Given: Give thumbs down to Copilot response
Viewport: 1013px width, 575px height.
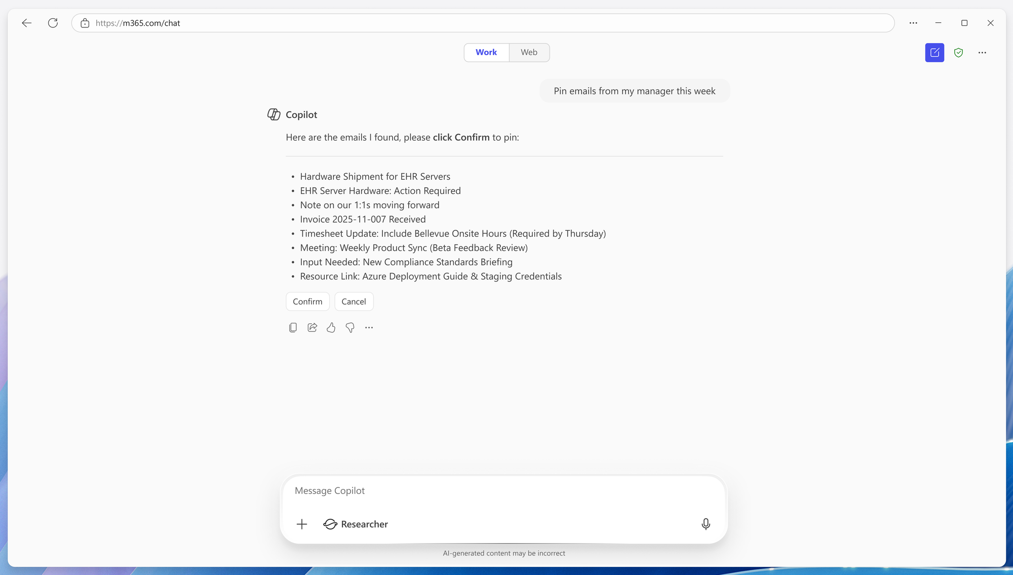Looking at the screenshot, I should pyautogui.click(x=350, y=327).
